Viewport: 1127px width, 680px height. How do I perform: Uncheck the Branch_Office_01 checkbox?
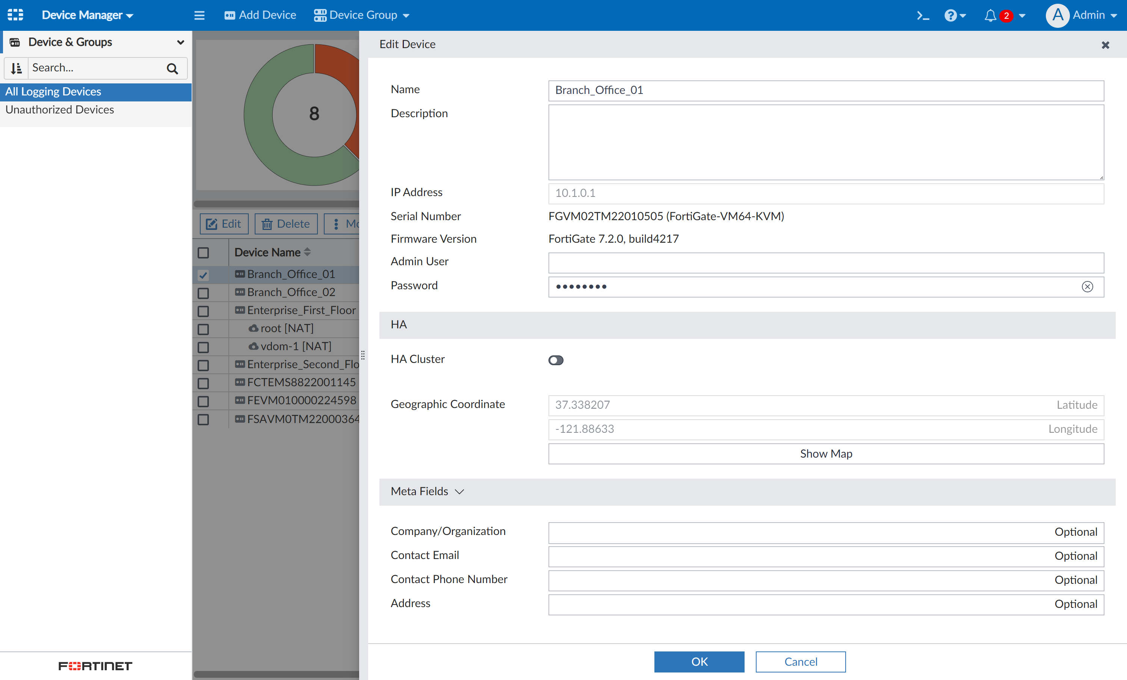pyautogui.click(x=204, y=275)
